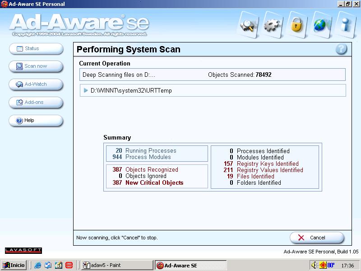Cancel the running system scan
361x271 pixels.
point(317,238)
